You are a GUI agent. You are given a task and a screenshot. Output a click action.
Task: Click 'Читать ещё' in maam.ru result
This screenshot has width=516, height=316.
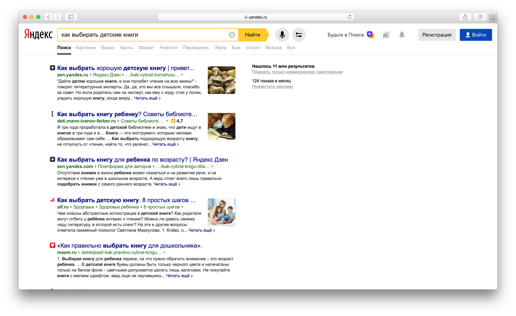(x=179, y=276)
